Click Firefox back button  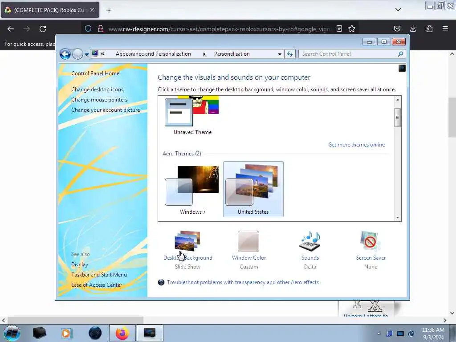11,28
